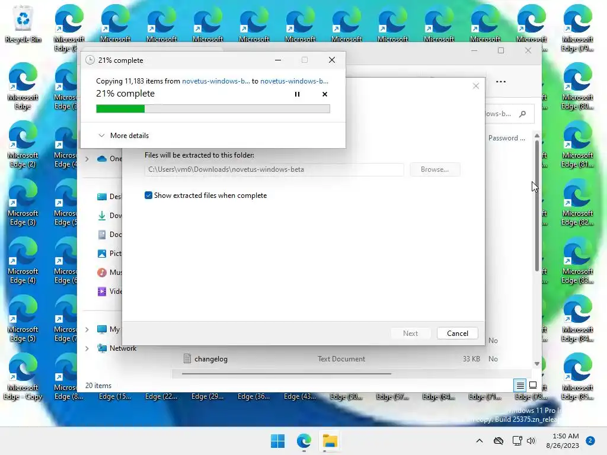607x455 pixels.
Task: Select Microsoft Edge (81... desktop shortcut
Action: [577, 145]
